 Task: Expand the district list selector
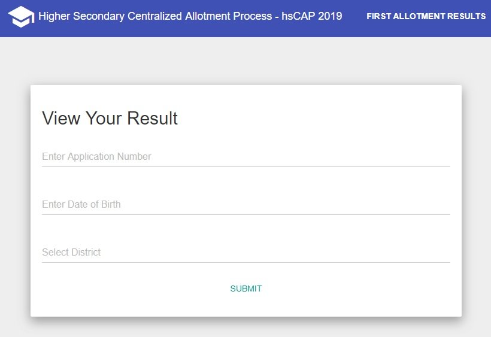tap(246, 252)
